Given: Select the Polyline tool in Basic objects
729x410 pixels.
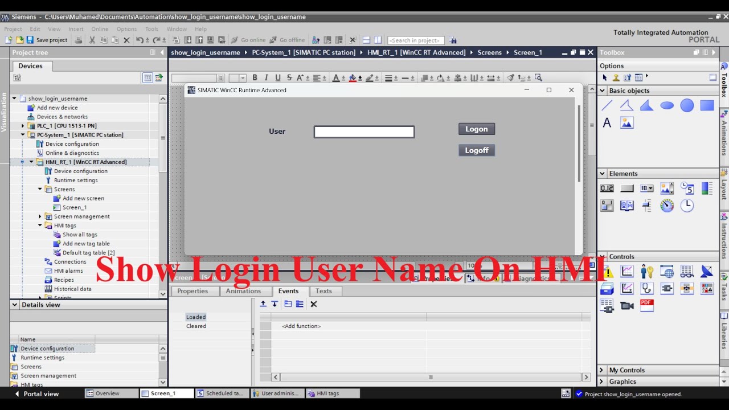Looking at the screenshot, I should [x=626, y=105].
